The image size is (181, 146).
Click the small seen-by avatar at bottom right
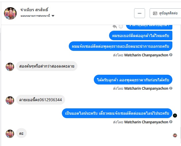[175, 135]
